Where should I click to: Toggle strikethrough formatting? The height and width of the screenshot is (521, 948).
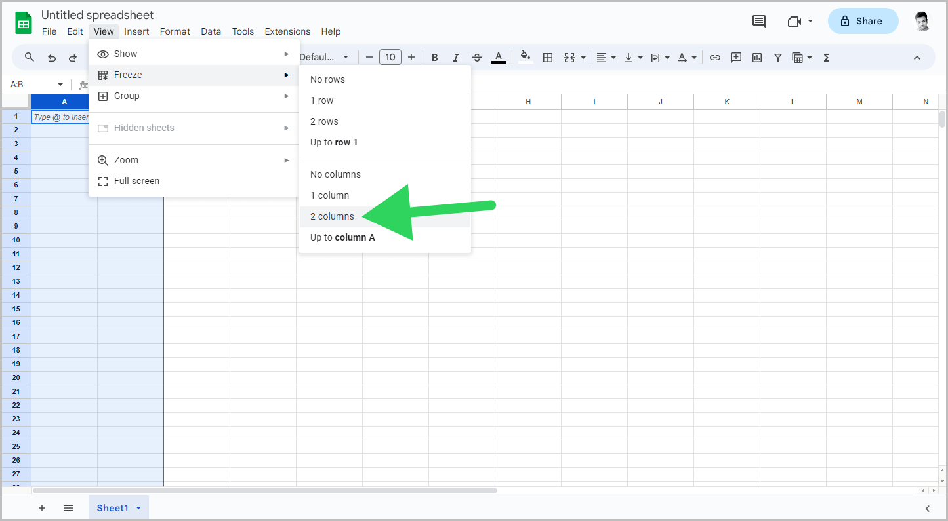[477, 58]
